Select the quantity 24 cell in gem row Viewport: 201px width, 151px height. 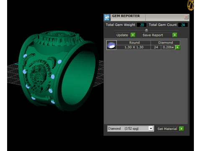coord(156,47)
